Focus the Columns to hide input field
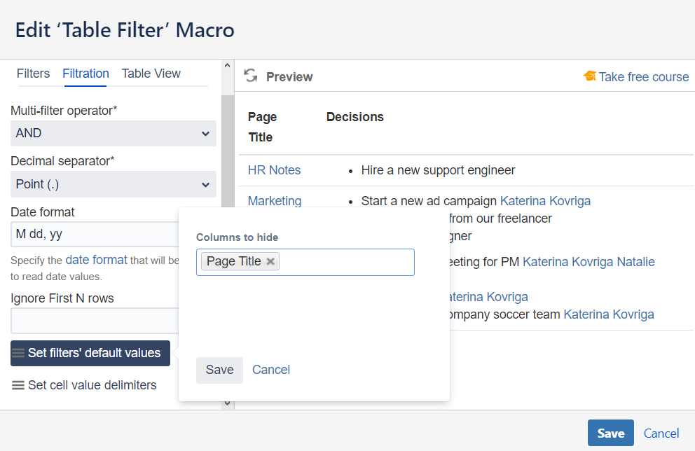The image size is (695, 451). [x=347, y=262]
